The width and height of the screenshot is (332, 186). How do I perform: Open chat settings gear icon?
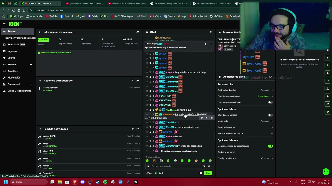(201, 173)
